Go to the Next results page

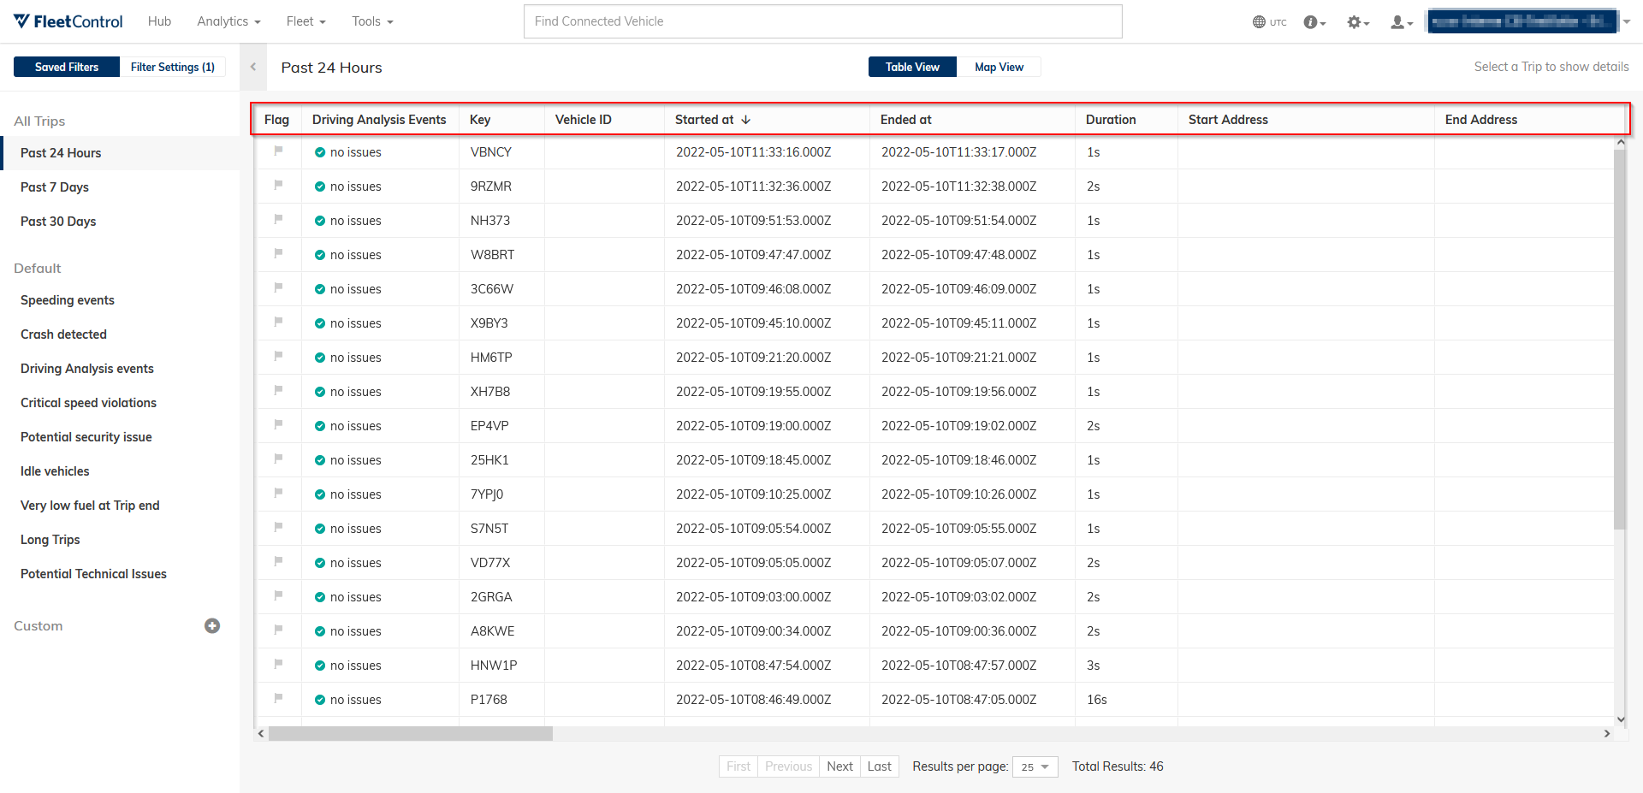tap(839, 766)
